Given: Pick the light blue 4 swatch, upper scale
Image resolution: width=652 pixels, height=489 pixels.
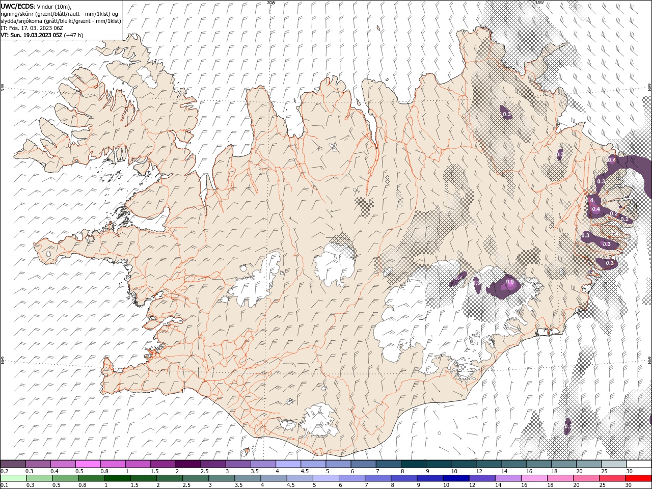Looking at the screenshot, I should point(288,464).
